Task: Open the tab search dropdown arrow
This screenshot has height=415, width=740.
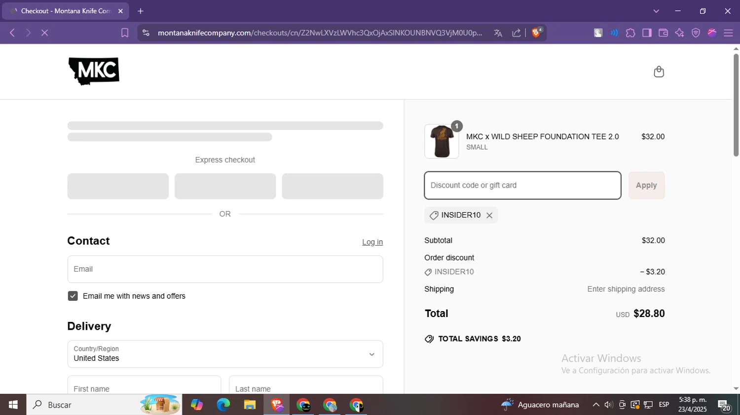Action: (656, 11)
